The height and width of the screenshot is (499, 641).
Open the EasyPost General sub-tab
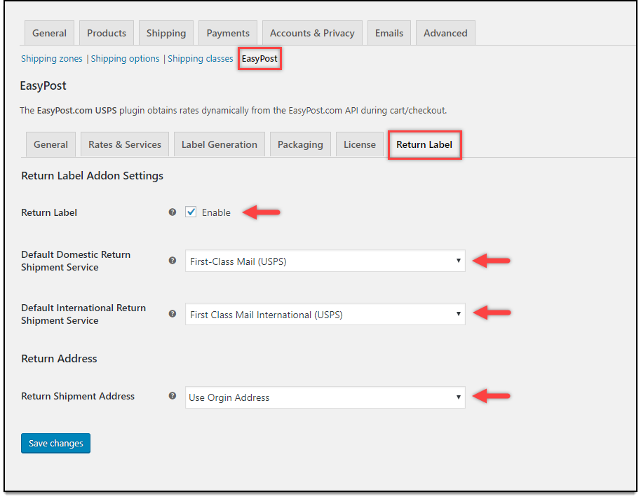pyautogui.click(x=50, y=144)
